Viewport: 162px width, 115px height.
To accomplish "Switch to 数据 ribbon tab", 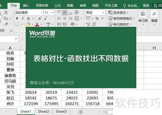I will [70, 6].
